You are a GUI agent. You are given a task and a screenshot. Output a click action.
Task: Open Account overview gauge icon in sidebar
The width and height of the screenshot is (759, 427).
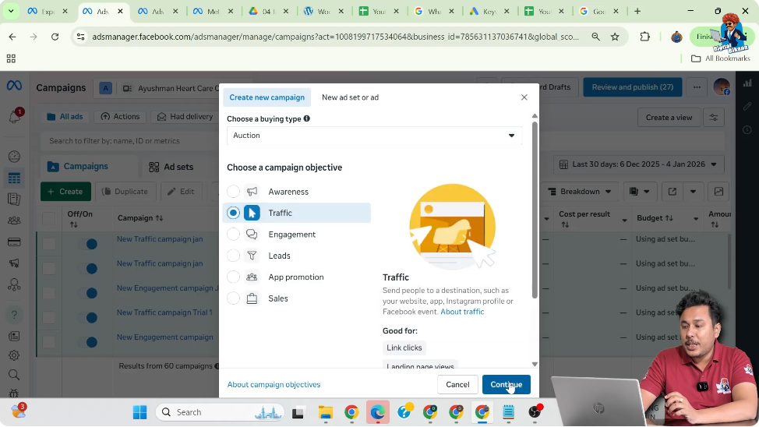click(x=14, y=157)
